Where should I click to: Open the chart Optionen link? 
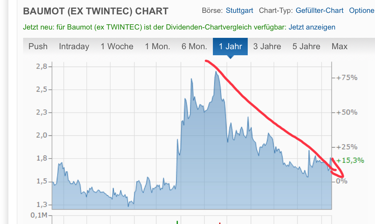point(361,11)
